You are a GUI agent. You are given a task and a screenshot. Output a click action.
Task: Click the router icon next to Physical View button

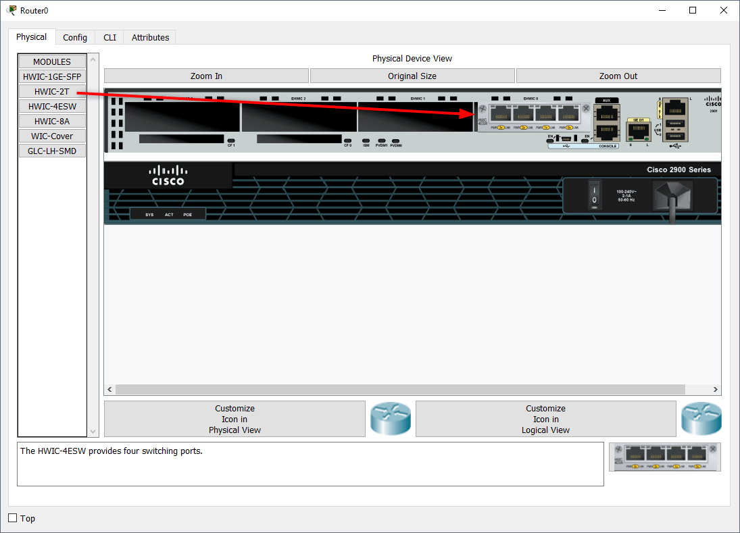tap(391, 418)
